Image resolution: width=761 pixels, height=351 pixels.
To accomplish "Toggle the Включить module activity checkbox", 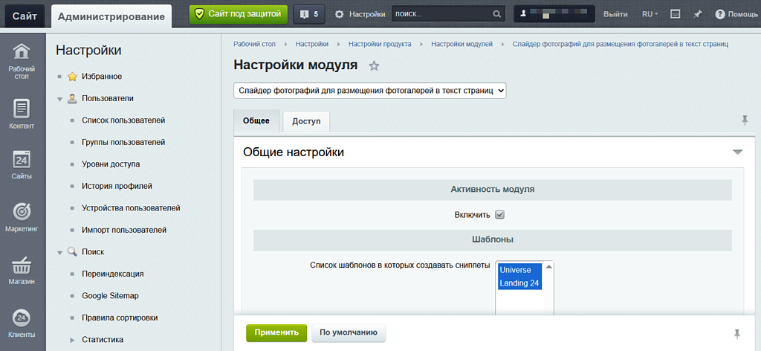I will 500,215.
